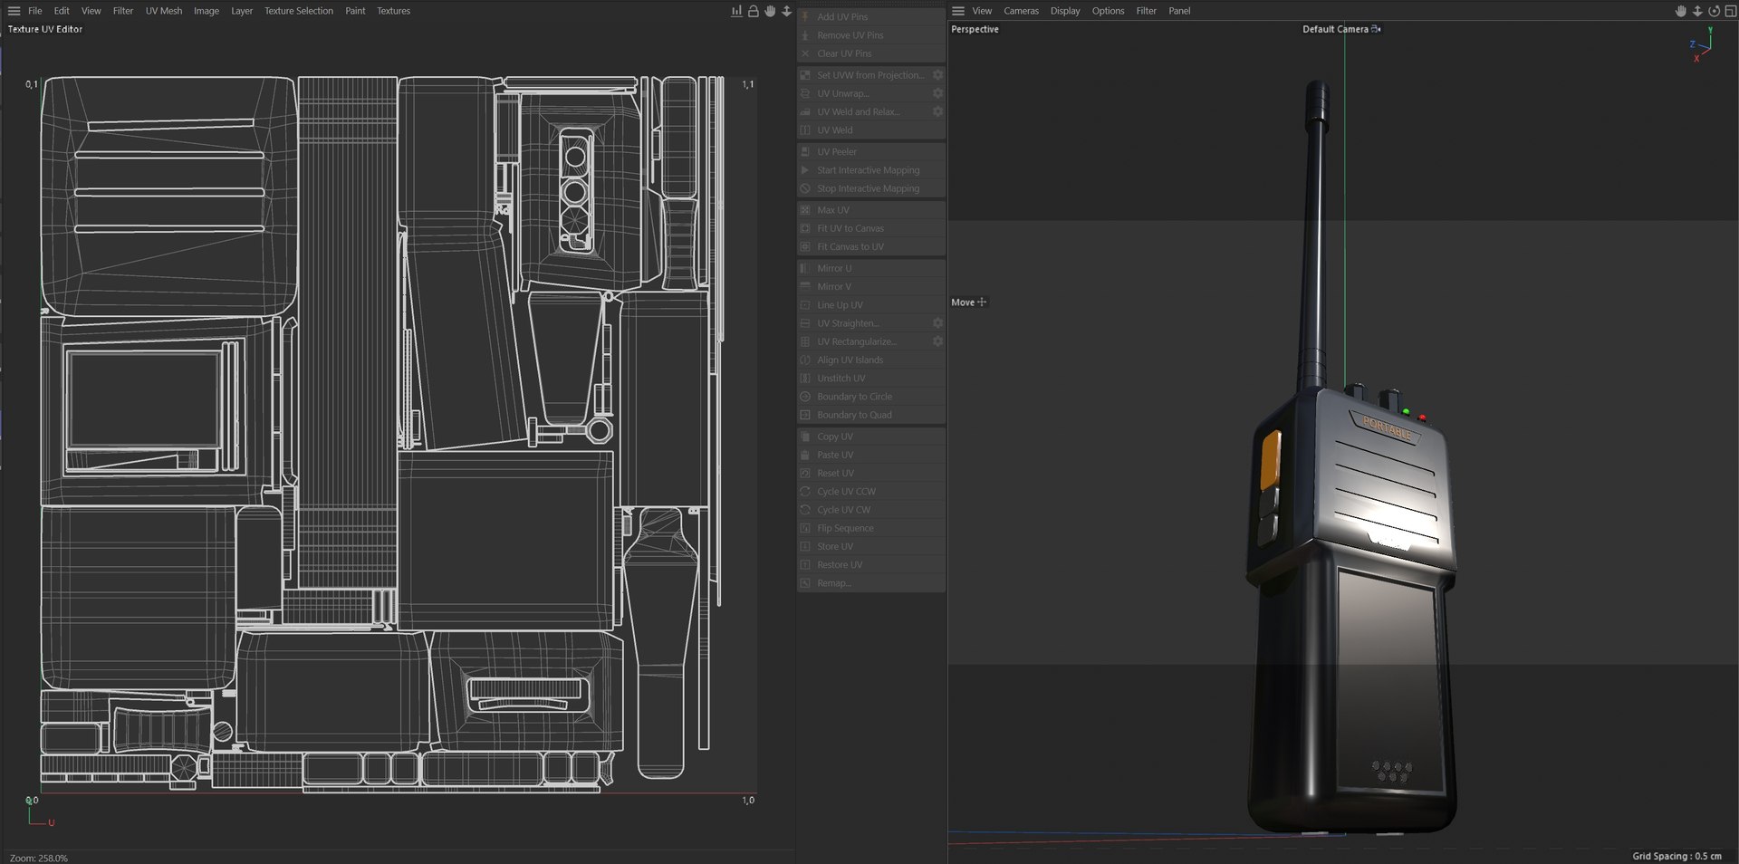The width and height of the screenshot is (1739, 864).
Task: Click the Zoom: 258.0% status text
Action: point(39,858)
